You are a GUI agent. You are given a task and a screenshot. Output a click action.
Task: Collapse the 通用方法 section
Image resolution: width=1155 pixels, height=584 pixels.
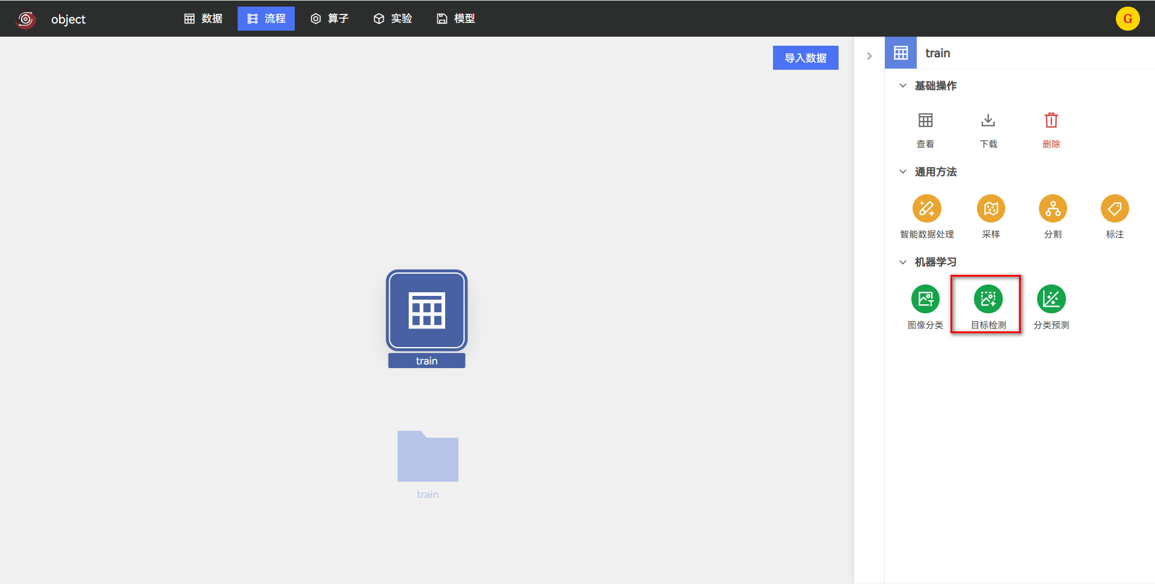(903, 172)
